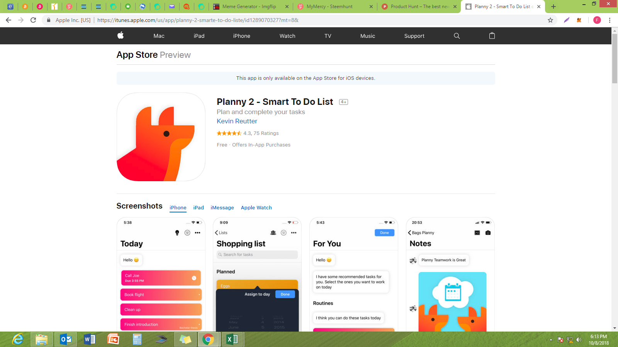Image resolution: width=618 pixels, height=347 pixels.
Task: Open the Chrome three-dot menu
Action: pos(610,20)
